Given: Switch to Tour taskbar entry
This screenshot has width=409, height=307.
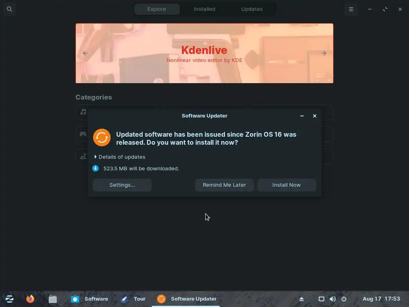Looking at the screenshot, I should point(133,299).
